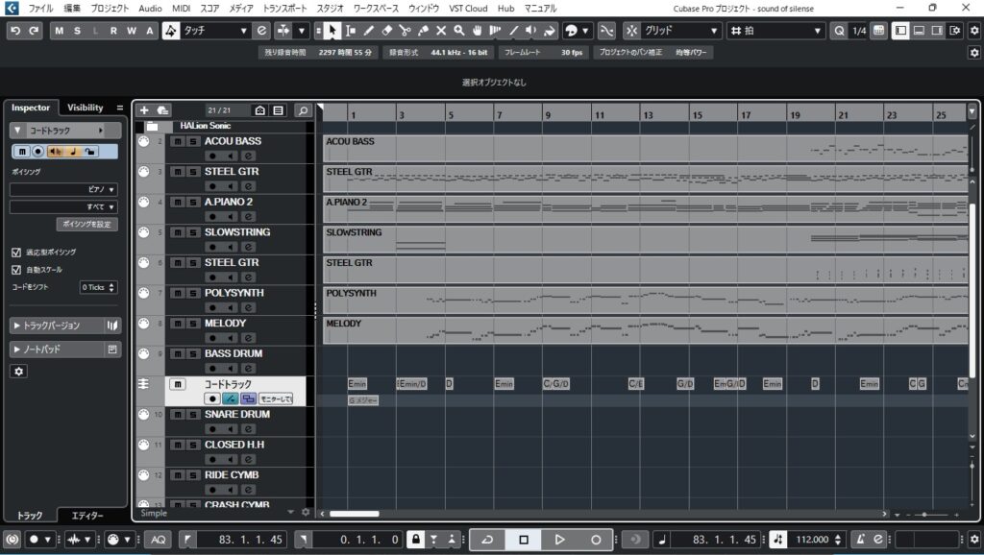Click the ボイシングを設定 button
The image size is (984, 555).
click(x=86, y=224)
